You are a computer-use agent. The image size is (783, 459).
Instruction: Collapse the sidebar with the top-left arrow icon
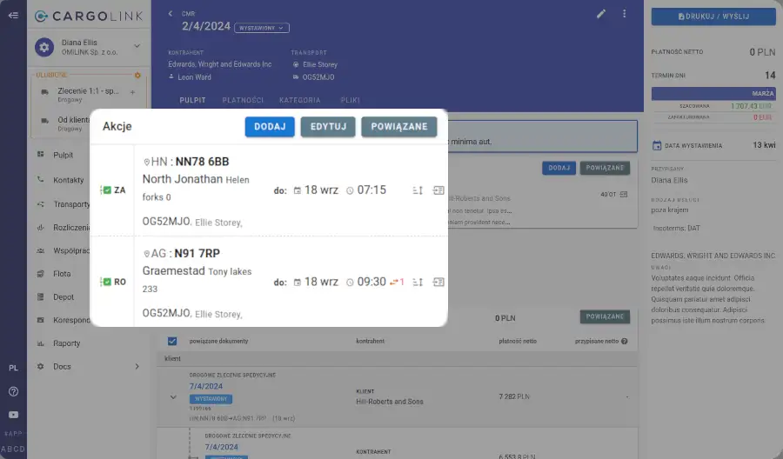[x=13, y=16]
